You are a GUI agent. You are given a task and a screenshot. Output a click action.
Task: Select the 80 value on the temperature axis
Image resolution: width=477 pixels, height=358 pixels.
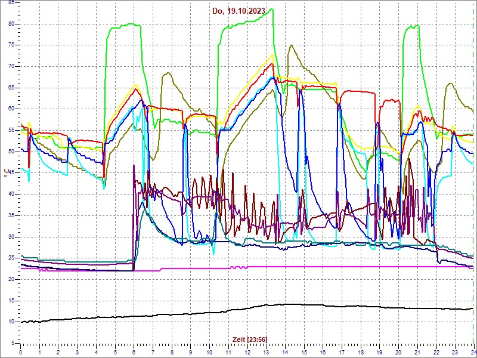tap(11, 24)
